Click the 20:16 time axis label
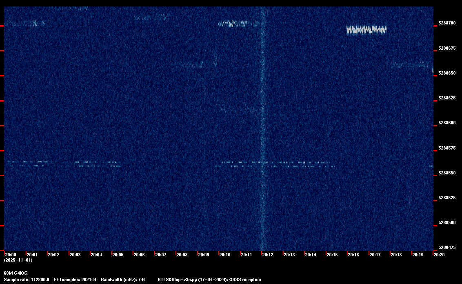Screen dimensions: 462x284 pos(353,255)
